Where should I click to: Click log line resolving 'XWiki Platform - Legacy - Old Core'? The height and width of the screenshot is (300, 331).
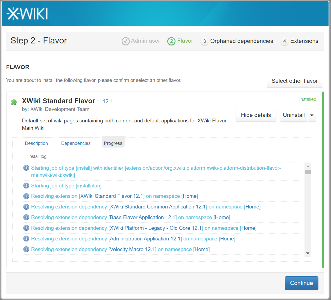(144, 228)
